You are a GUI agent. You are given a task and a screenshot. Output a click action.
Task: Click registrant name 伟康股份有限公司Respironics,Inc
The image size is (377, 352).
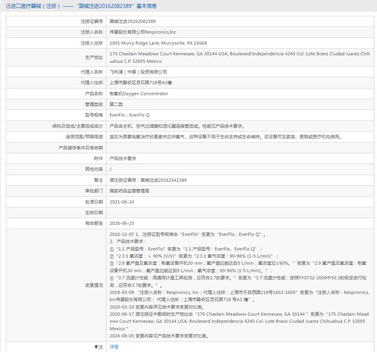(143, 32)
